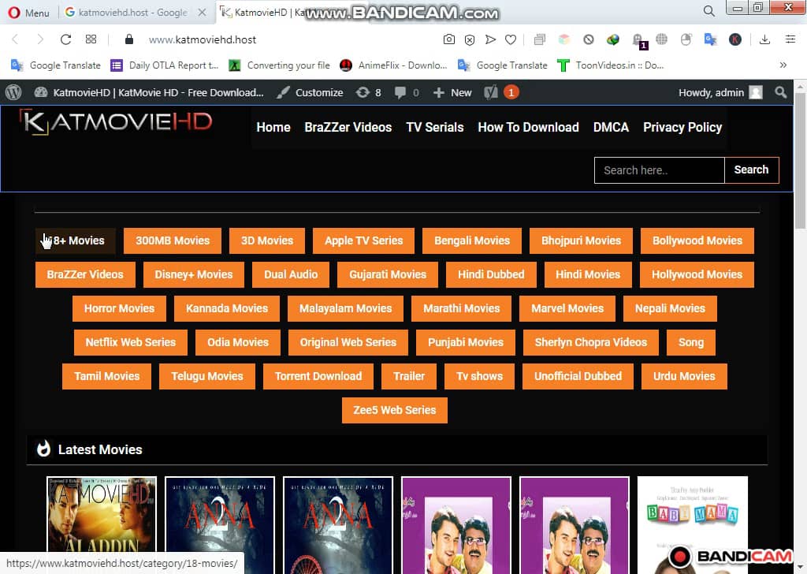Screen dimensions: 807x574
Task: Open the downloads arrow icon
Action: click(764, 39)
